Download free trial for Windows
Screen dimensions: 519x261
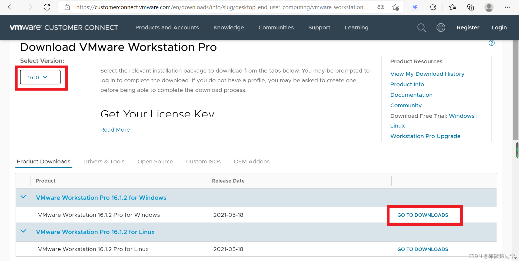point(462,116)
